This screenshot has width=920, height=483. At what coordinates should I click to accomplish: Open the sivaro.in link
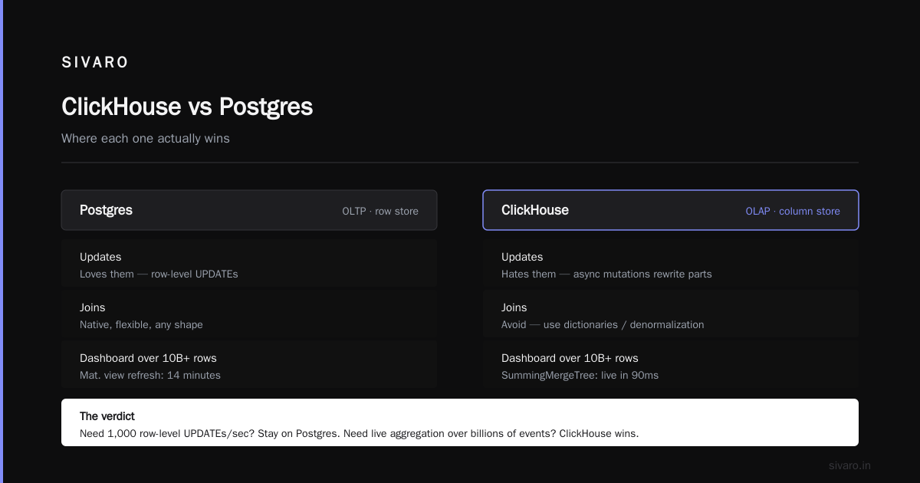coord(849,465)
